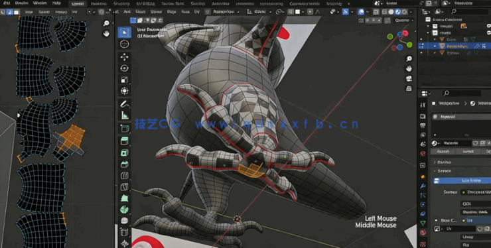Screen dimensions: 491x248
Task: Switch to the Shading workspace tab
Action: [x=198, y=4]
